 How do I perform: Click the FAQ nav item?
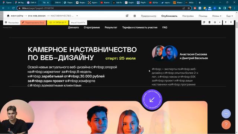point(165,28)
